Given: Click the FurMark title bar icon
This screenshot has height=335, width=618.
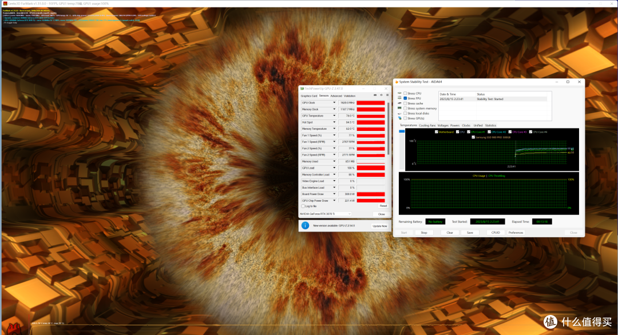Looking at the screenshot, I should coord(5,3).
